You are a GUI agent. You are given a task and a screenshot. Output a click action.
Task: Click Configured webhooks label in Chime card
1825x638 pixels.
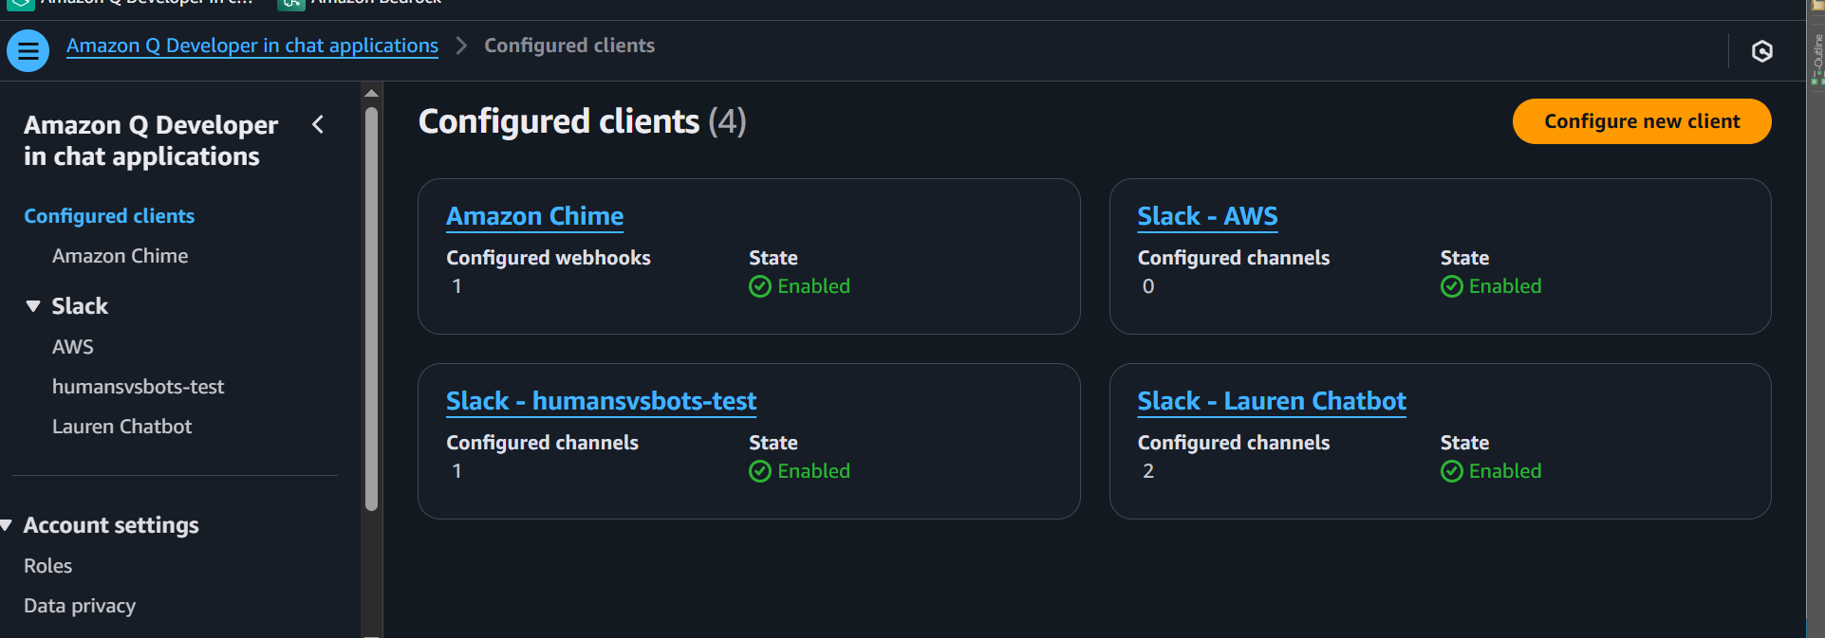(549, 258)
